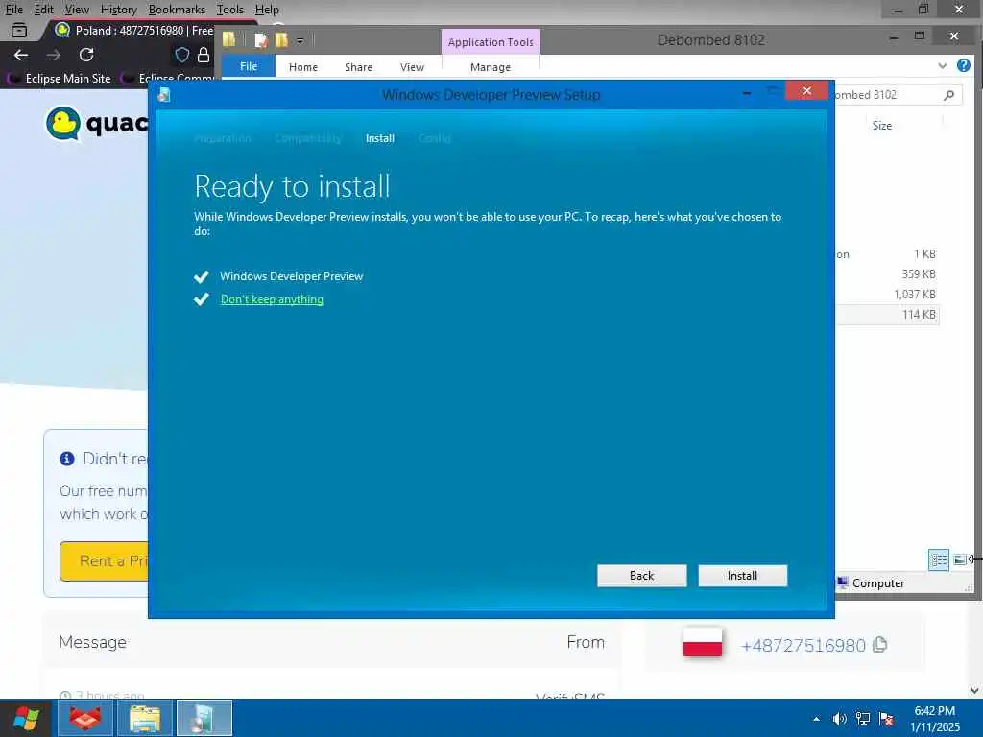Image resolution: width=983 pixels, height=737 pixels.
Task: Open the browser File menu
Action: [13, 10]
